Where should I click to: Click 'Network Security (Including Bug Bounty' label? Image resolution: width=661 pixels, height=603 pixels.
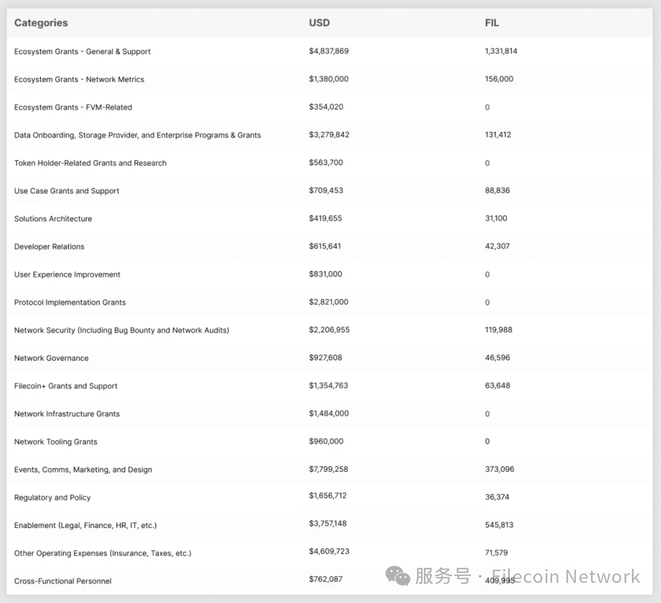pos(122,330)
